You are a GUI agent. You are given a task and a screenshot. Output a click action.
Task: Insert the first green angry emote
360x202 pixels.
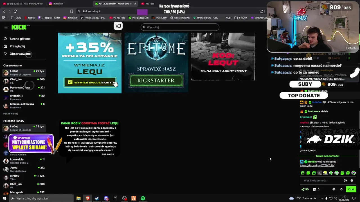click(x=303, y=173)
